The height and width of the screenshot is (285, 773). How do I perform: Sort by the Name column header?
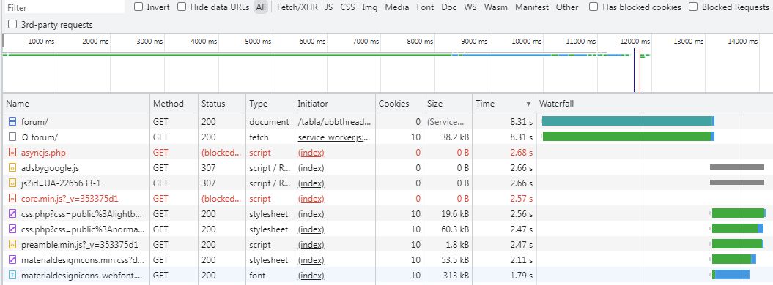click(x=76, y=104)
